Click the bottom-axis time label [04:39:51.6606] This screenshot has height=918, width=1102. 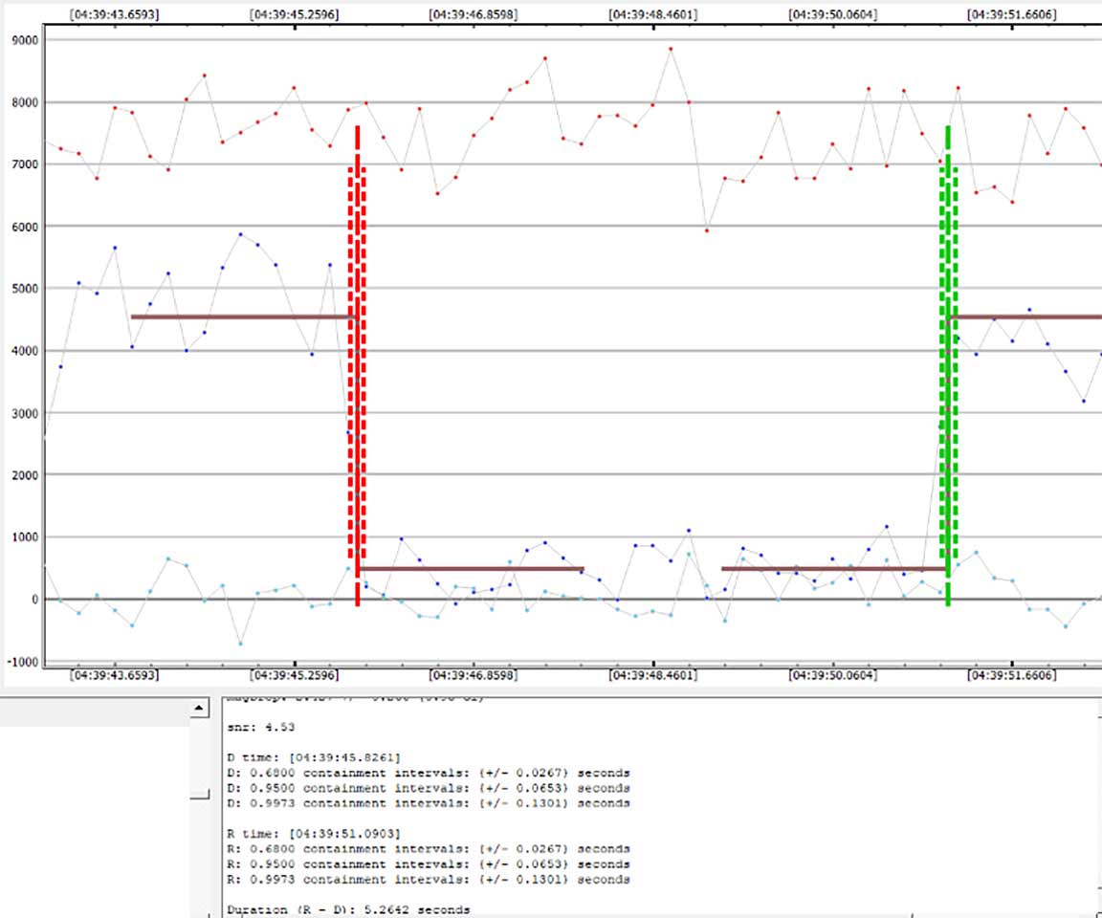[1012, 675]
